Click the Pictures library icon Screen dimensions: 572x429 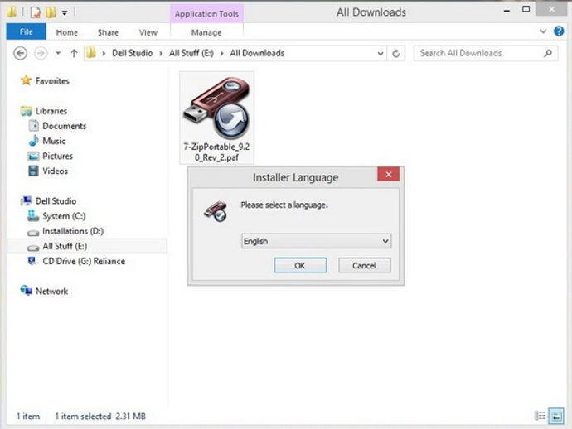(x=33, y=157)
